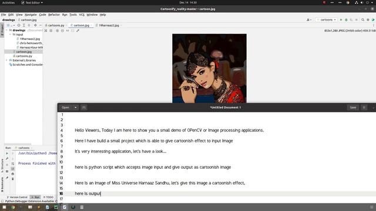Image resolution: width=376 pixels, height=211 pixels.
Task: Hide the Project panel with the minus icon
Action: pyautogui.click(x=41, y=25)
